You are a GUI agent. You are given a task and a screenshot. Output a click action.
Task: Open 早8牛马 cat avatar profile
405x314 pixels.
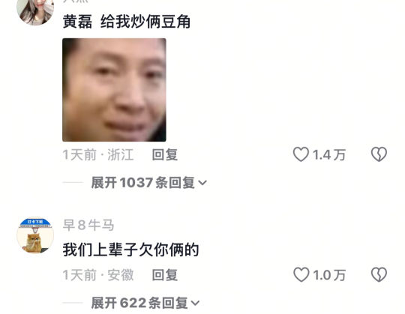coord(35,235)
